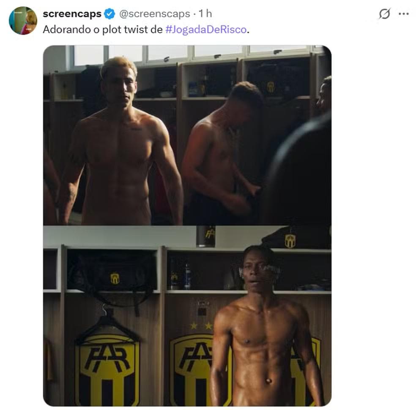This screenshot has height=410, width=416.
Task: Click the two gold stars above crest
Action: pos(201,326)
